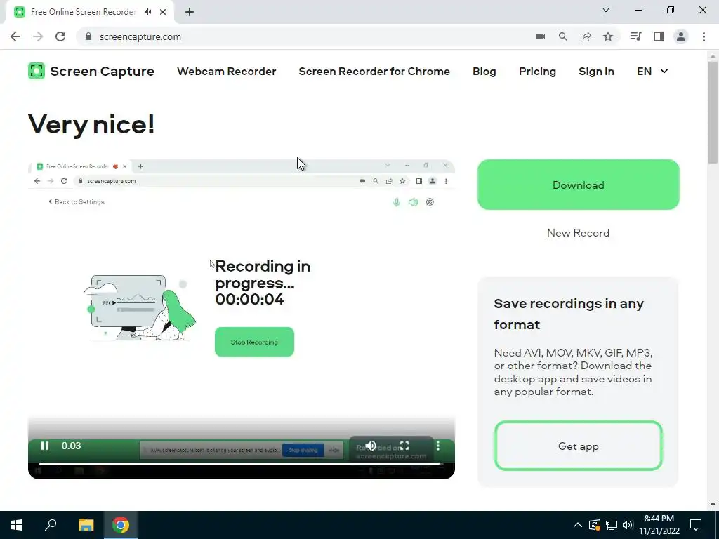Toggle Chrome side panel icon
Screen dimensions: 719x539
tap(659, 36)
